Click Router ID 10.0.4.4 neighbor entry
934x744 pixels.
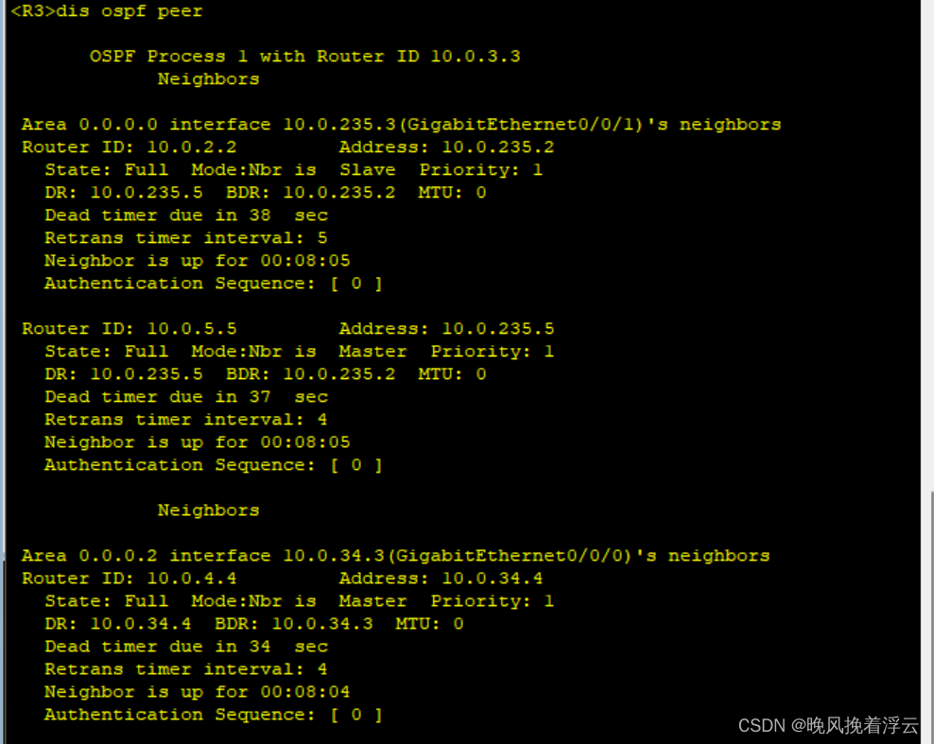(x=130, y=579)
